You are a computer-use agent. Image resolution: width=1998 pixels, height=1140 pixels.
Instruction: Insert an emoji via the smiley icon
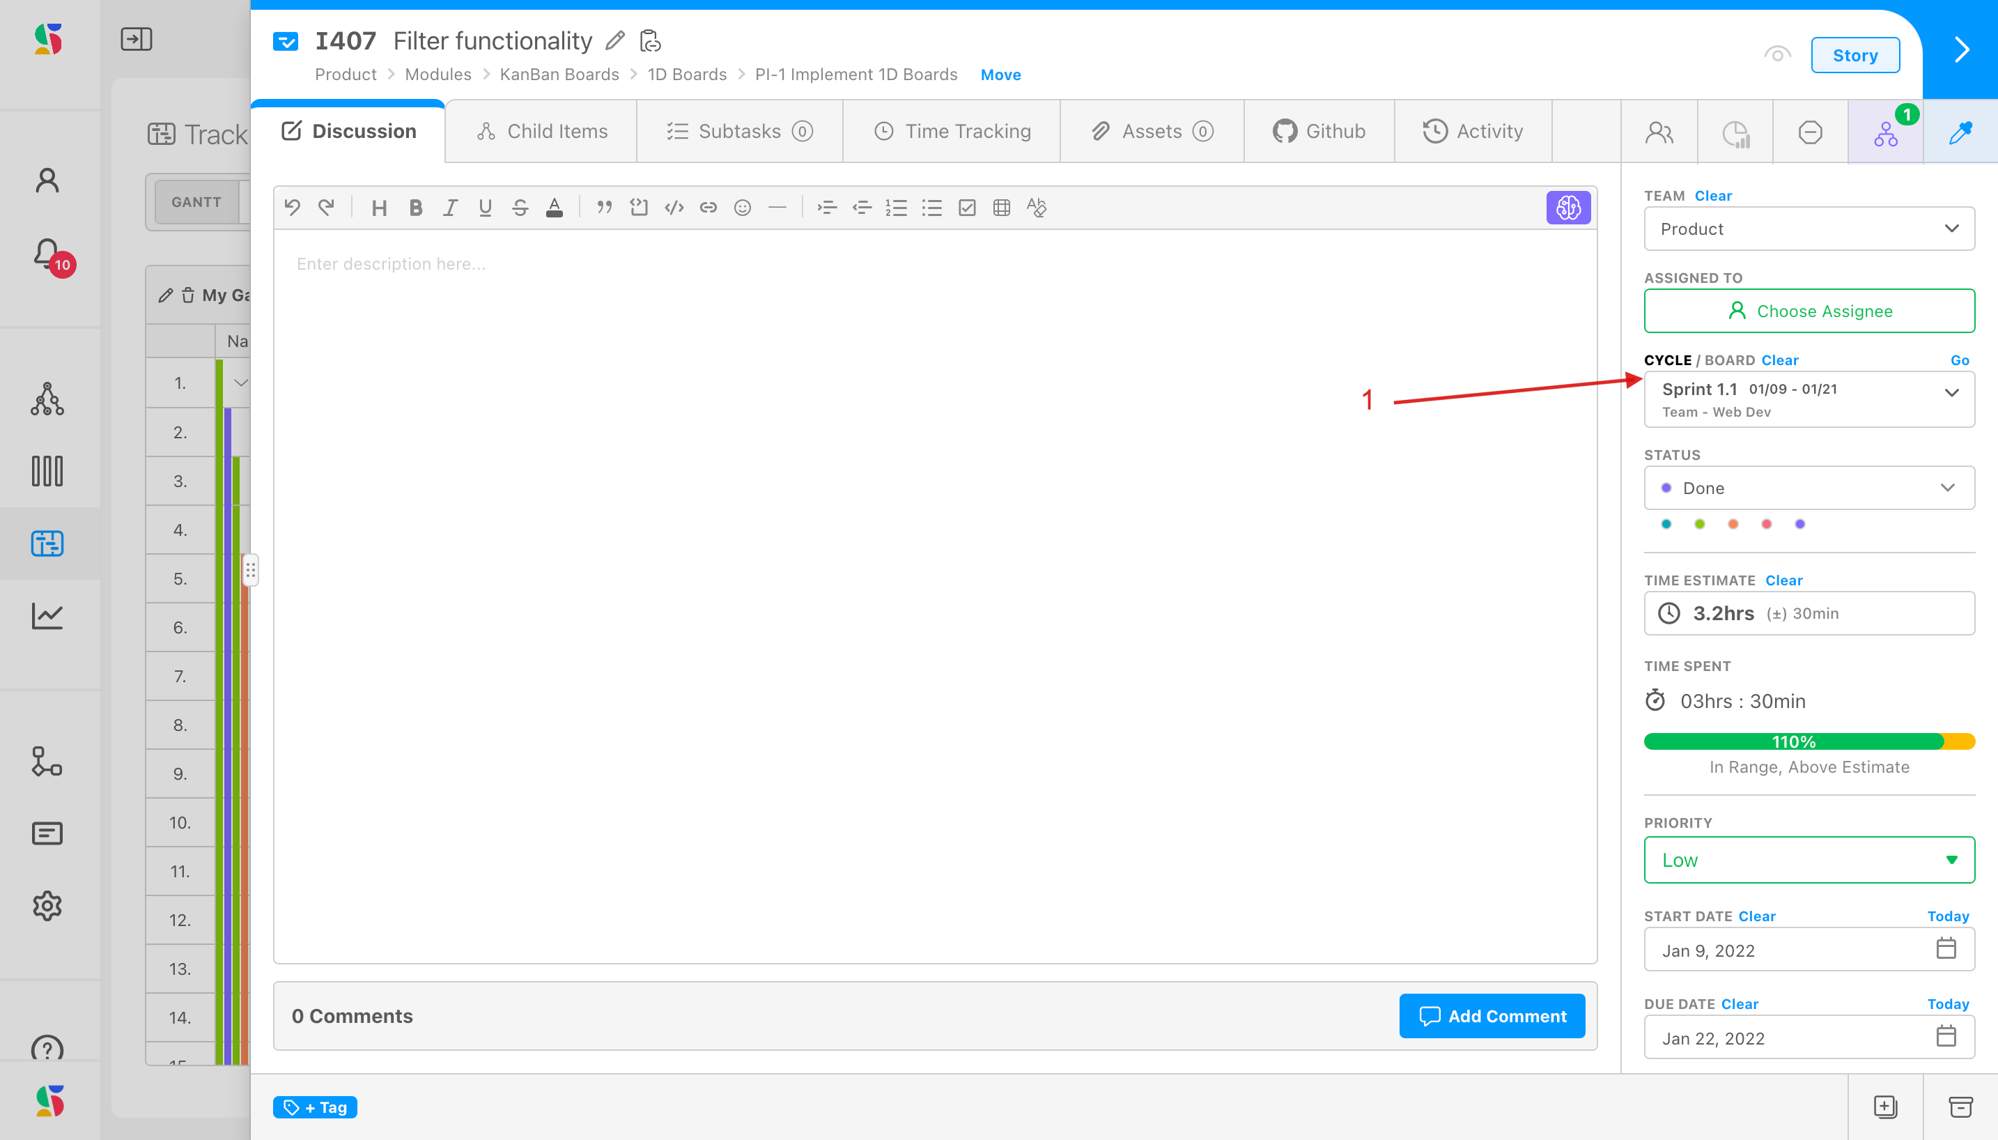point(742,208)
